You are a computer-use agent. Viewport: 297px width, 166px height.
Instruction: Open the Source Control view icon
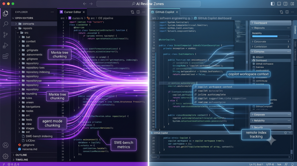[x=6, y=35]
